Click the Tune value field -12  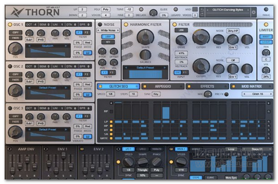click(129, 10)
